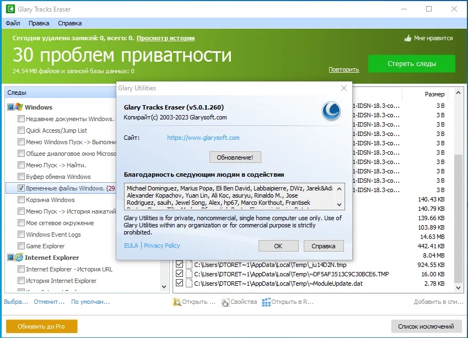The height and width of the screenshot is (338, 468).
Task: Click Справка button in the dialog
Action: click(x=324, y=246)
